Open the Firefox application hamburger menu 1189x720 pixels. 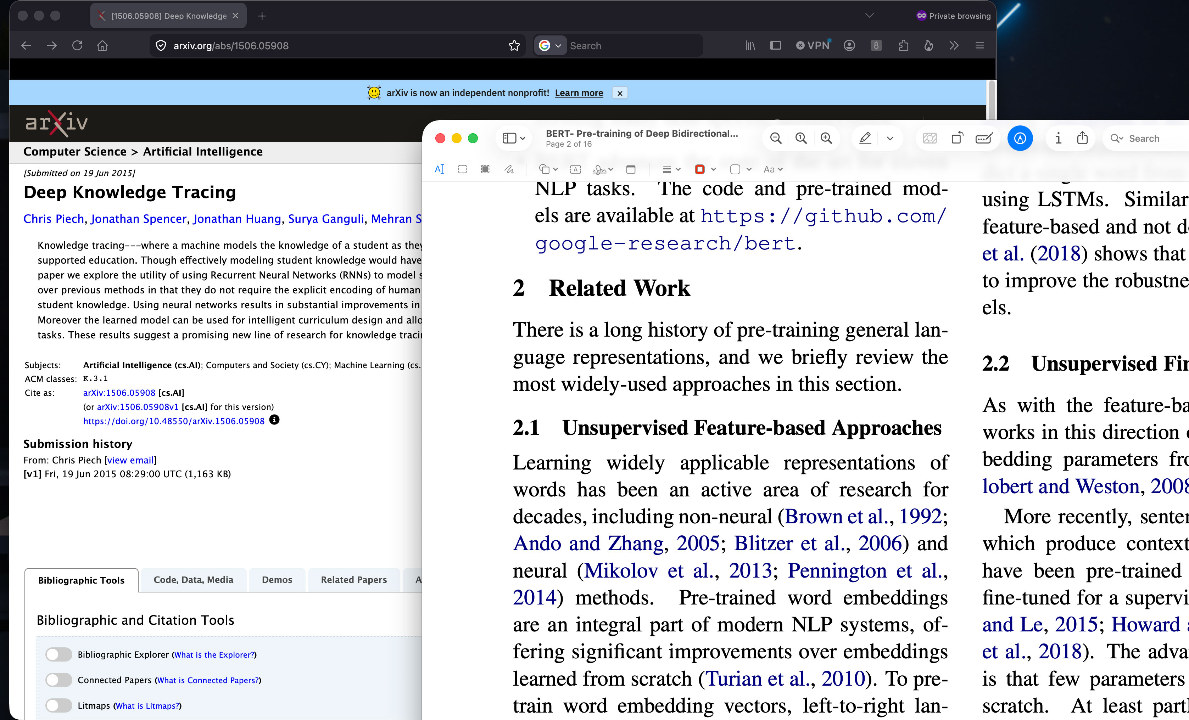(979, 45)
